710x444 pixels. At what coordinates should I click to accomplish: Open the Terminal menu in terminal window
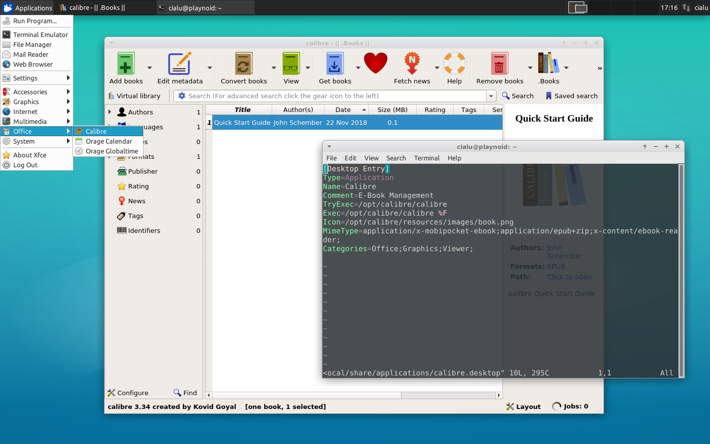(x=426, y=158)
